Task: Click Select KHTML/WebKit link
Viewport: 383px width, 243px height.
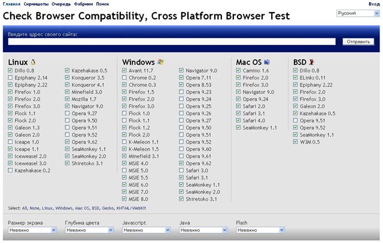Action: click(131, 208)
